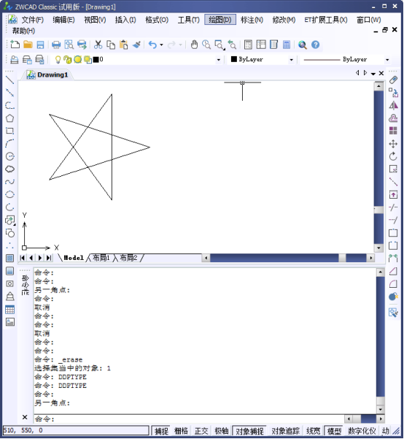Select the Circle draw tool
The image size is (404, 439).
tap(9, 156)
